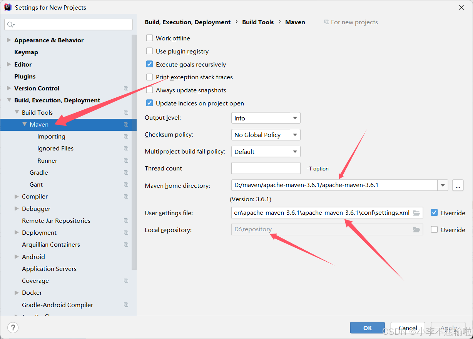Select the Gradle settings item

39,172
